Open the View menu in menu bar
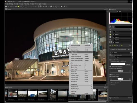The width and height of the screenshot is (137, 103). [x=16, y=4]
